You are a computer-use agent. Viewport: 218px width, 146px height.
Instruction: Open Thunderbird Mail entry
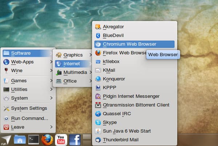click(134, 140)
